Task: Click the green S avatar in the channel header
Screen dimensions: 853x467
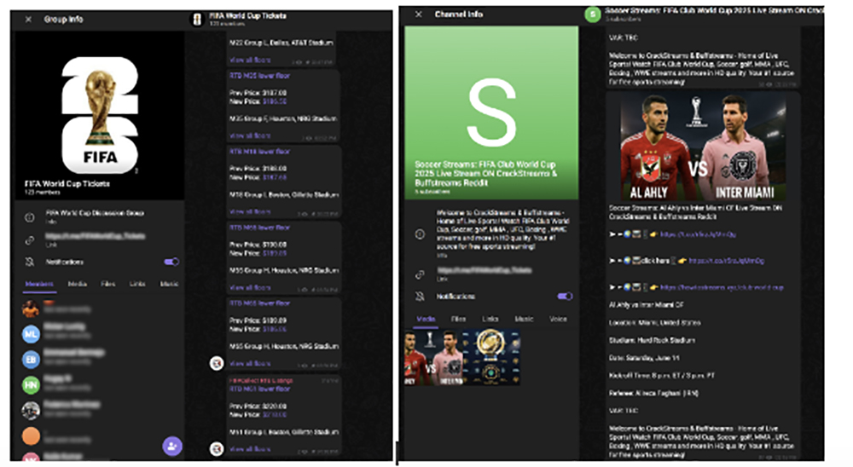Action: pos(590,14)
